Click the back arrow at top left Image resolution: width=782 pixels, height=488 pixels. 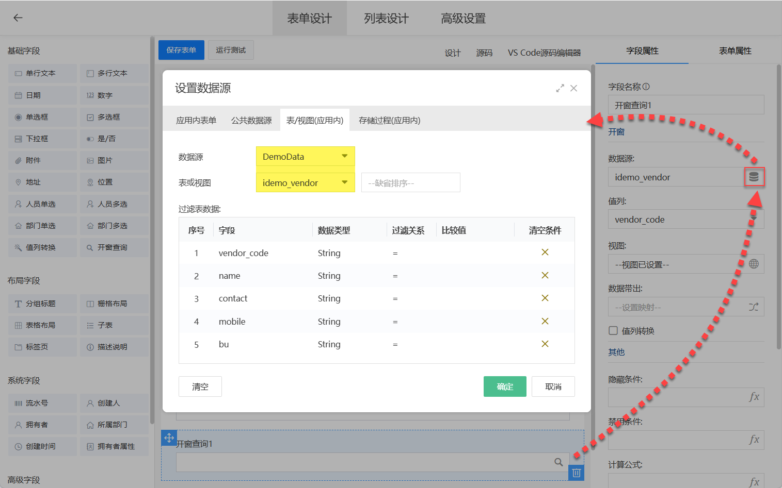[x=17, y=18]
